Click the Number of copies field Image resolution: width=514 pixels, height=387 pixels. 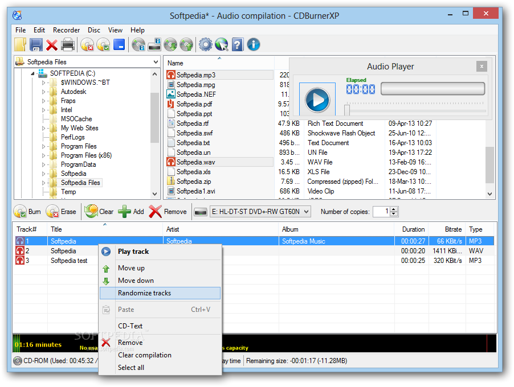381,212
